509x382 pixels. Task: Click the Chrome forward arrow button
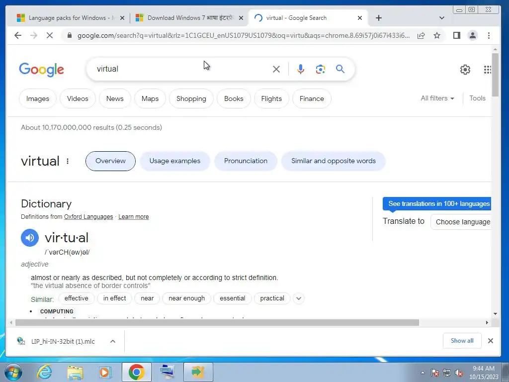[34, 35]
